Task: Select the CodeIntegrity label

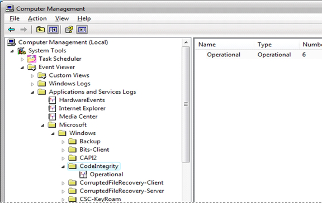Action: coord(99,166)
